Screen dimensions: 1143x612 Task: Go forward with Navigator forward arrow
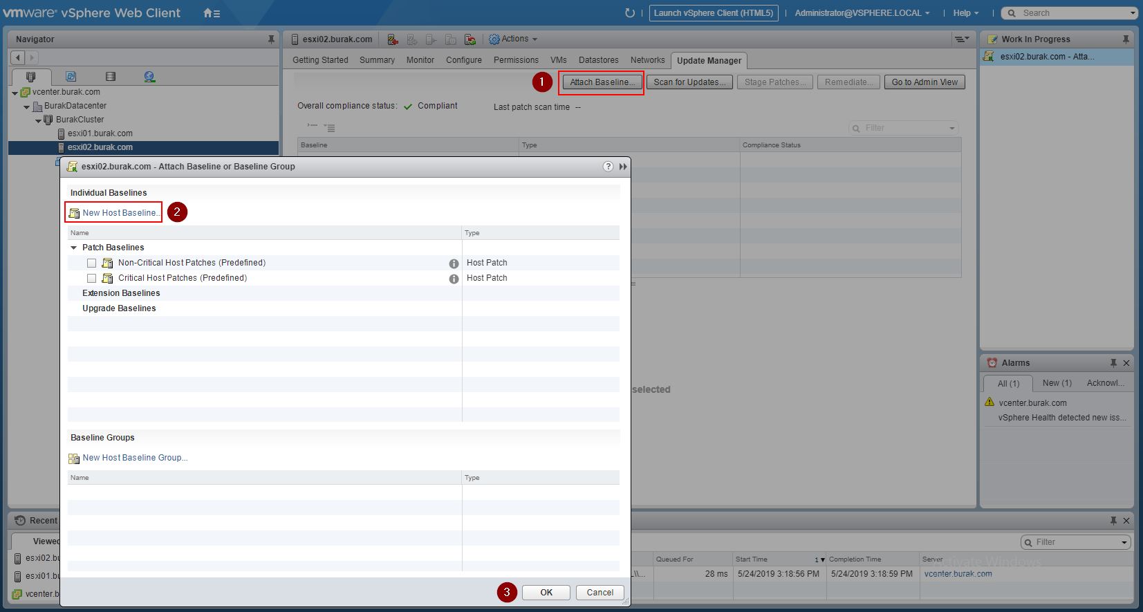tap(31, 58)
